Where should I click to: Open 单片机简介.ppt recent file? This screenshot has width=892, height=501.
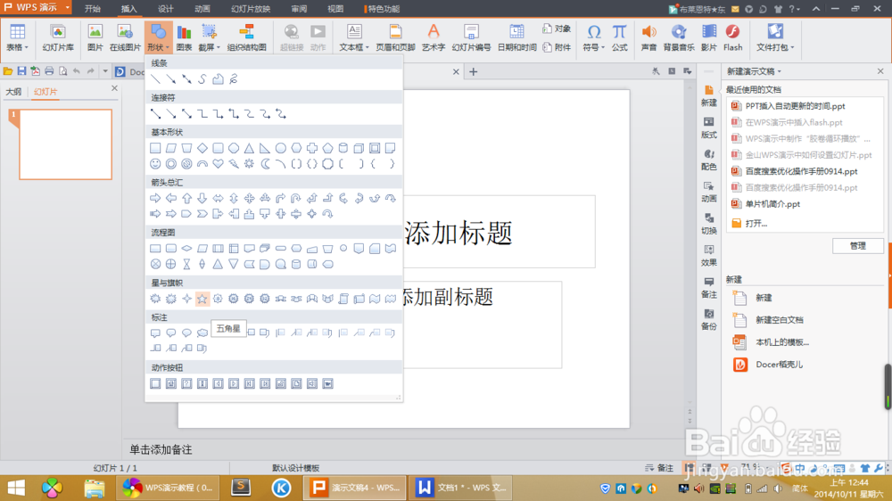click(x=772, y=203)
